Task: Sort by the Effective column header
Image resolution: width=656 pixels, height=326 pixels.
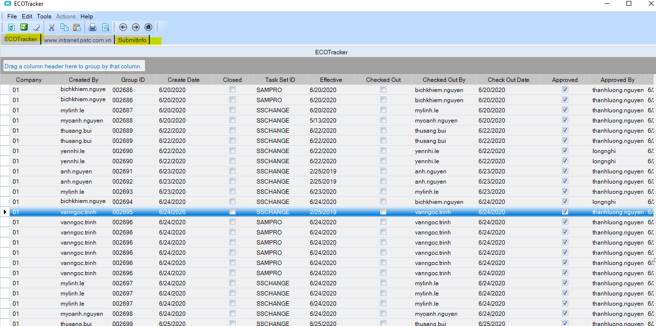Action: (331, 80)
